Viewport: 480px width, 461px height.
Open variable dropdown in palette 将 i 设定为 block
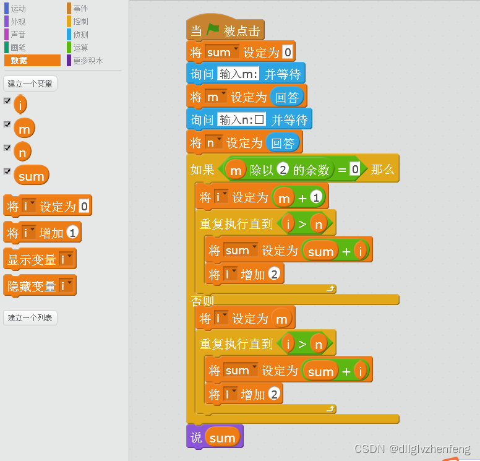29,206
